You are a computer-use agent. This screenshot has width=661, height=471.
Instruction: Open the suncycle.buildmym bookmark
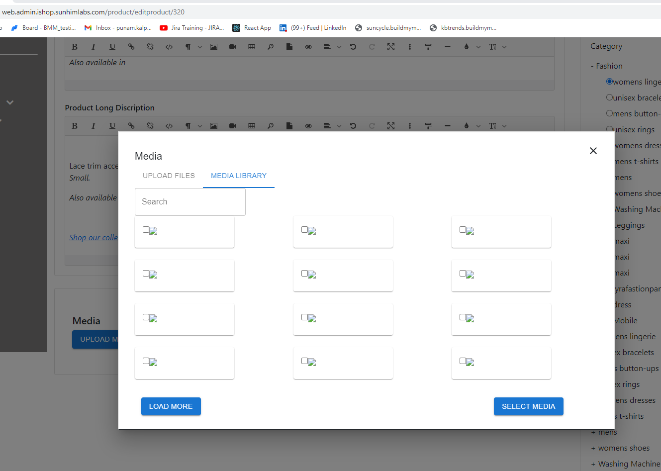coord(388,28)
